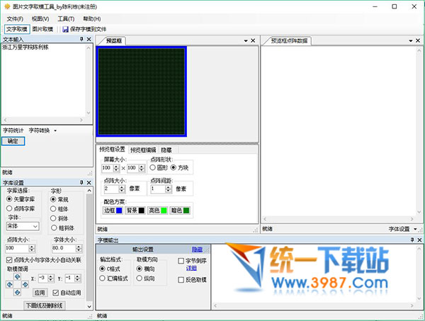Viewport: 425px width, 321px height.
Task: Open the 字体 font dropdown
Action: (34, 226)
